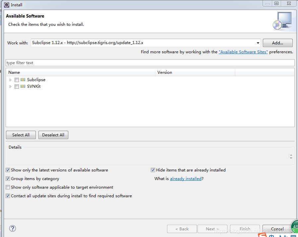The height and width of the screenshot is (237, 298).
Task: Click the help question mark icon
Action: (13, 228)
